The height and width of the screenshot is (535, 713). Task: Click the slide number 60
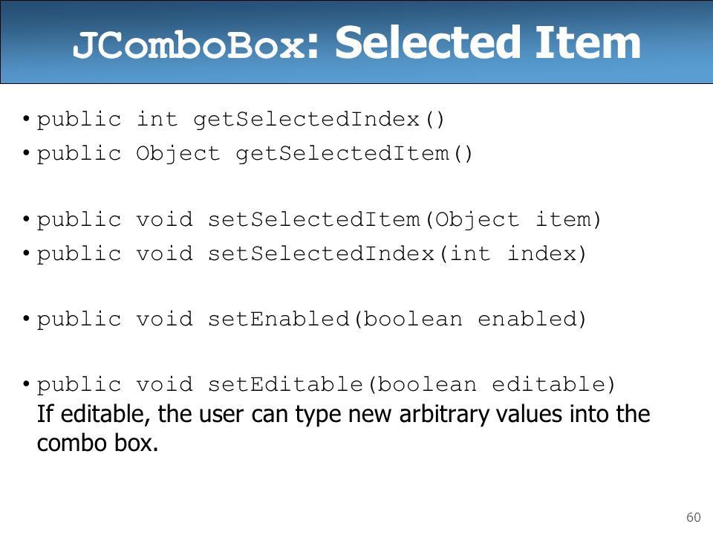click(x=694, y=517)
